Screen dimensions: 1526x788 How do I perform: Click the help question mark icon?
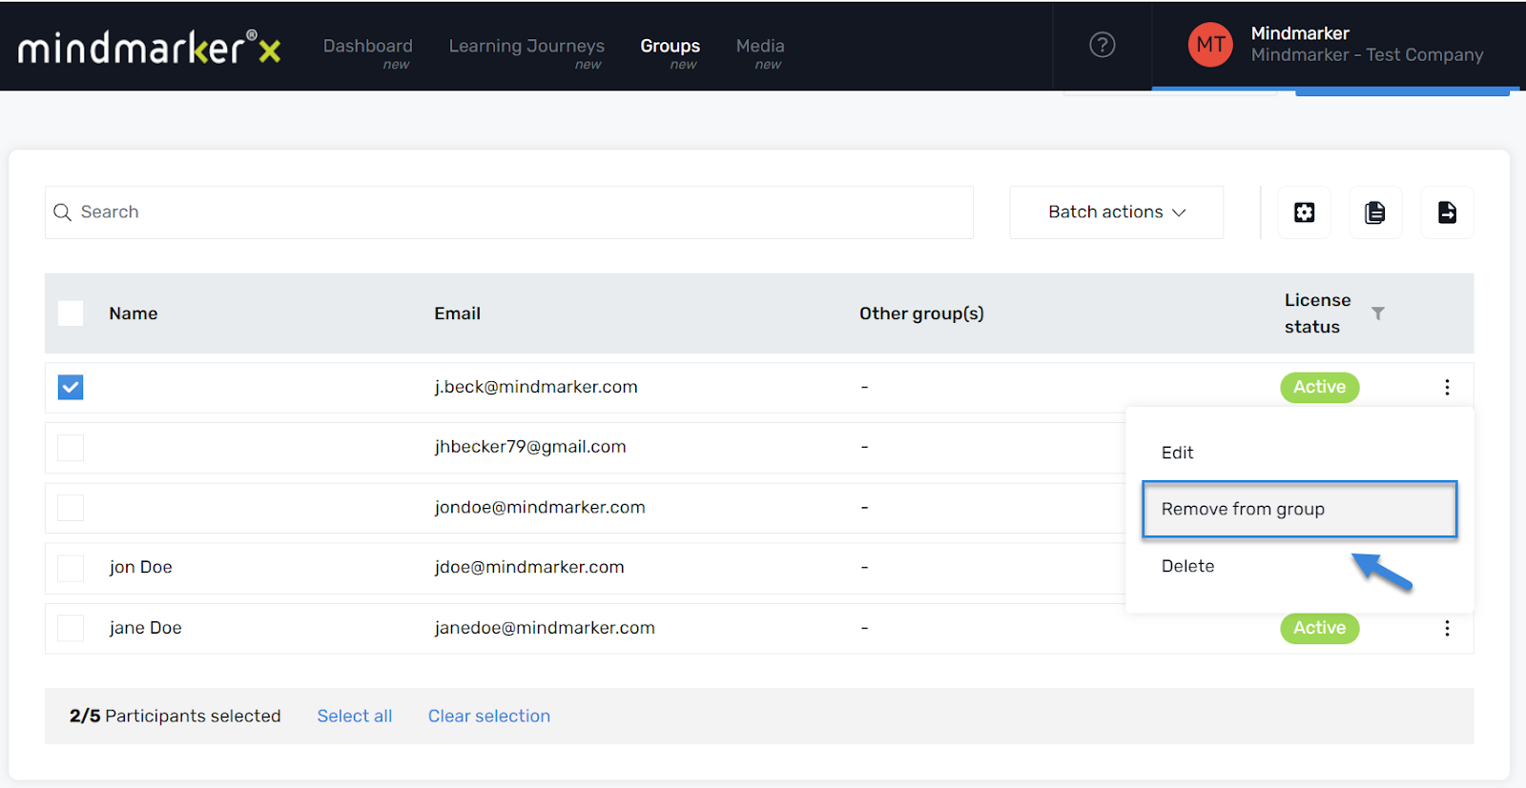tap(1102, 45)
